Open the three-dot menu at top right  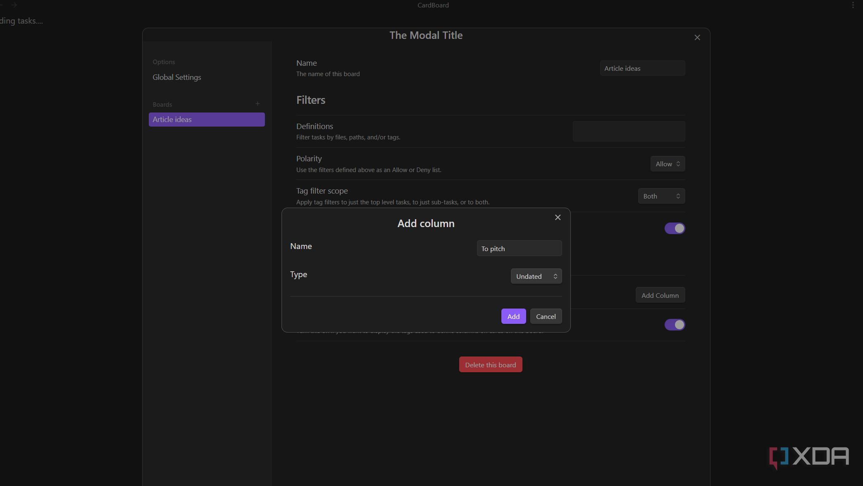[853, 5]
